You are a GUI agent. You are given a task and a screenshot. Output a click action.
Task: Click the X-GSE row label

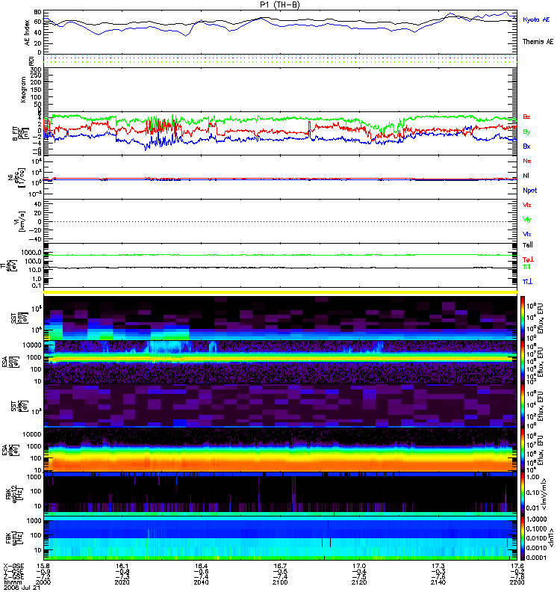13,565
